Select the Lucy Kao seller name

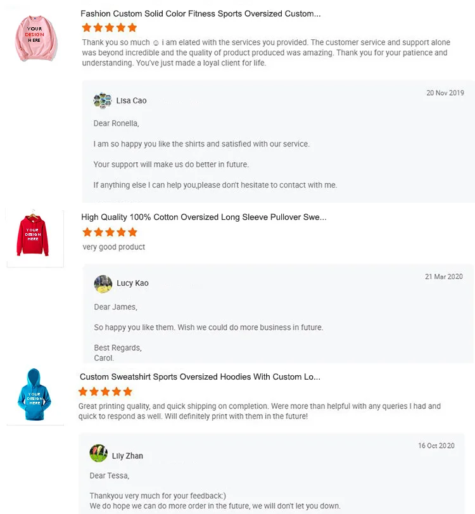pos(132,283)
